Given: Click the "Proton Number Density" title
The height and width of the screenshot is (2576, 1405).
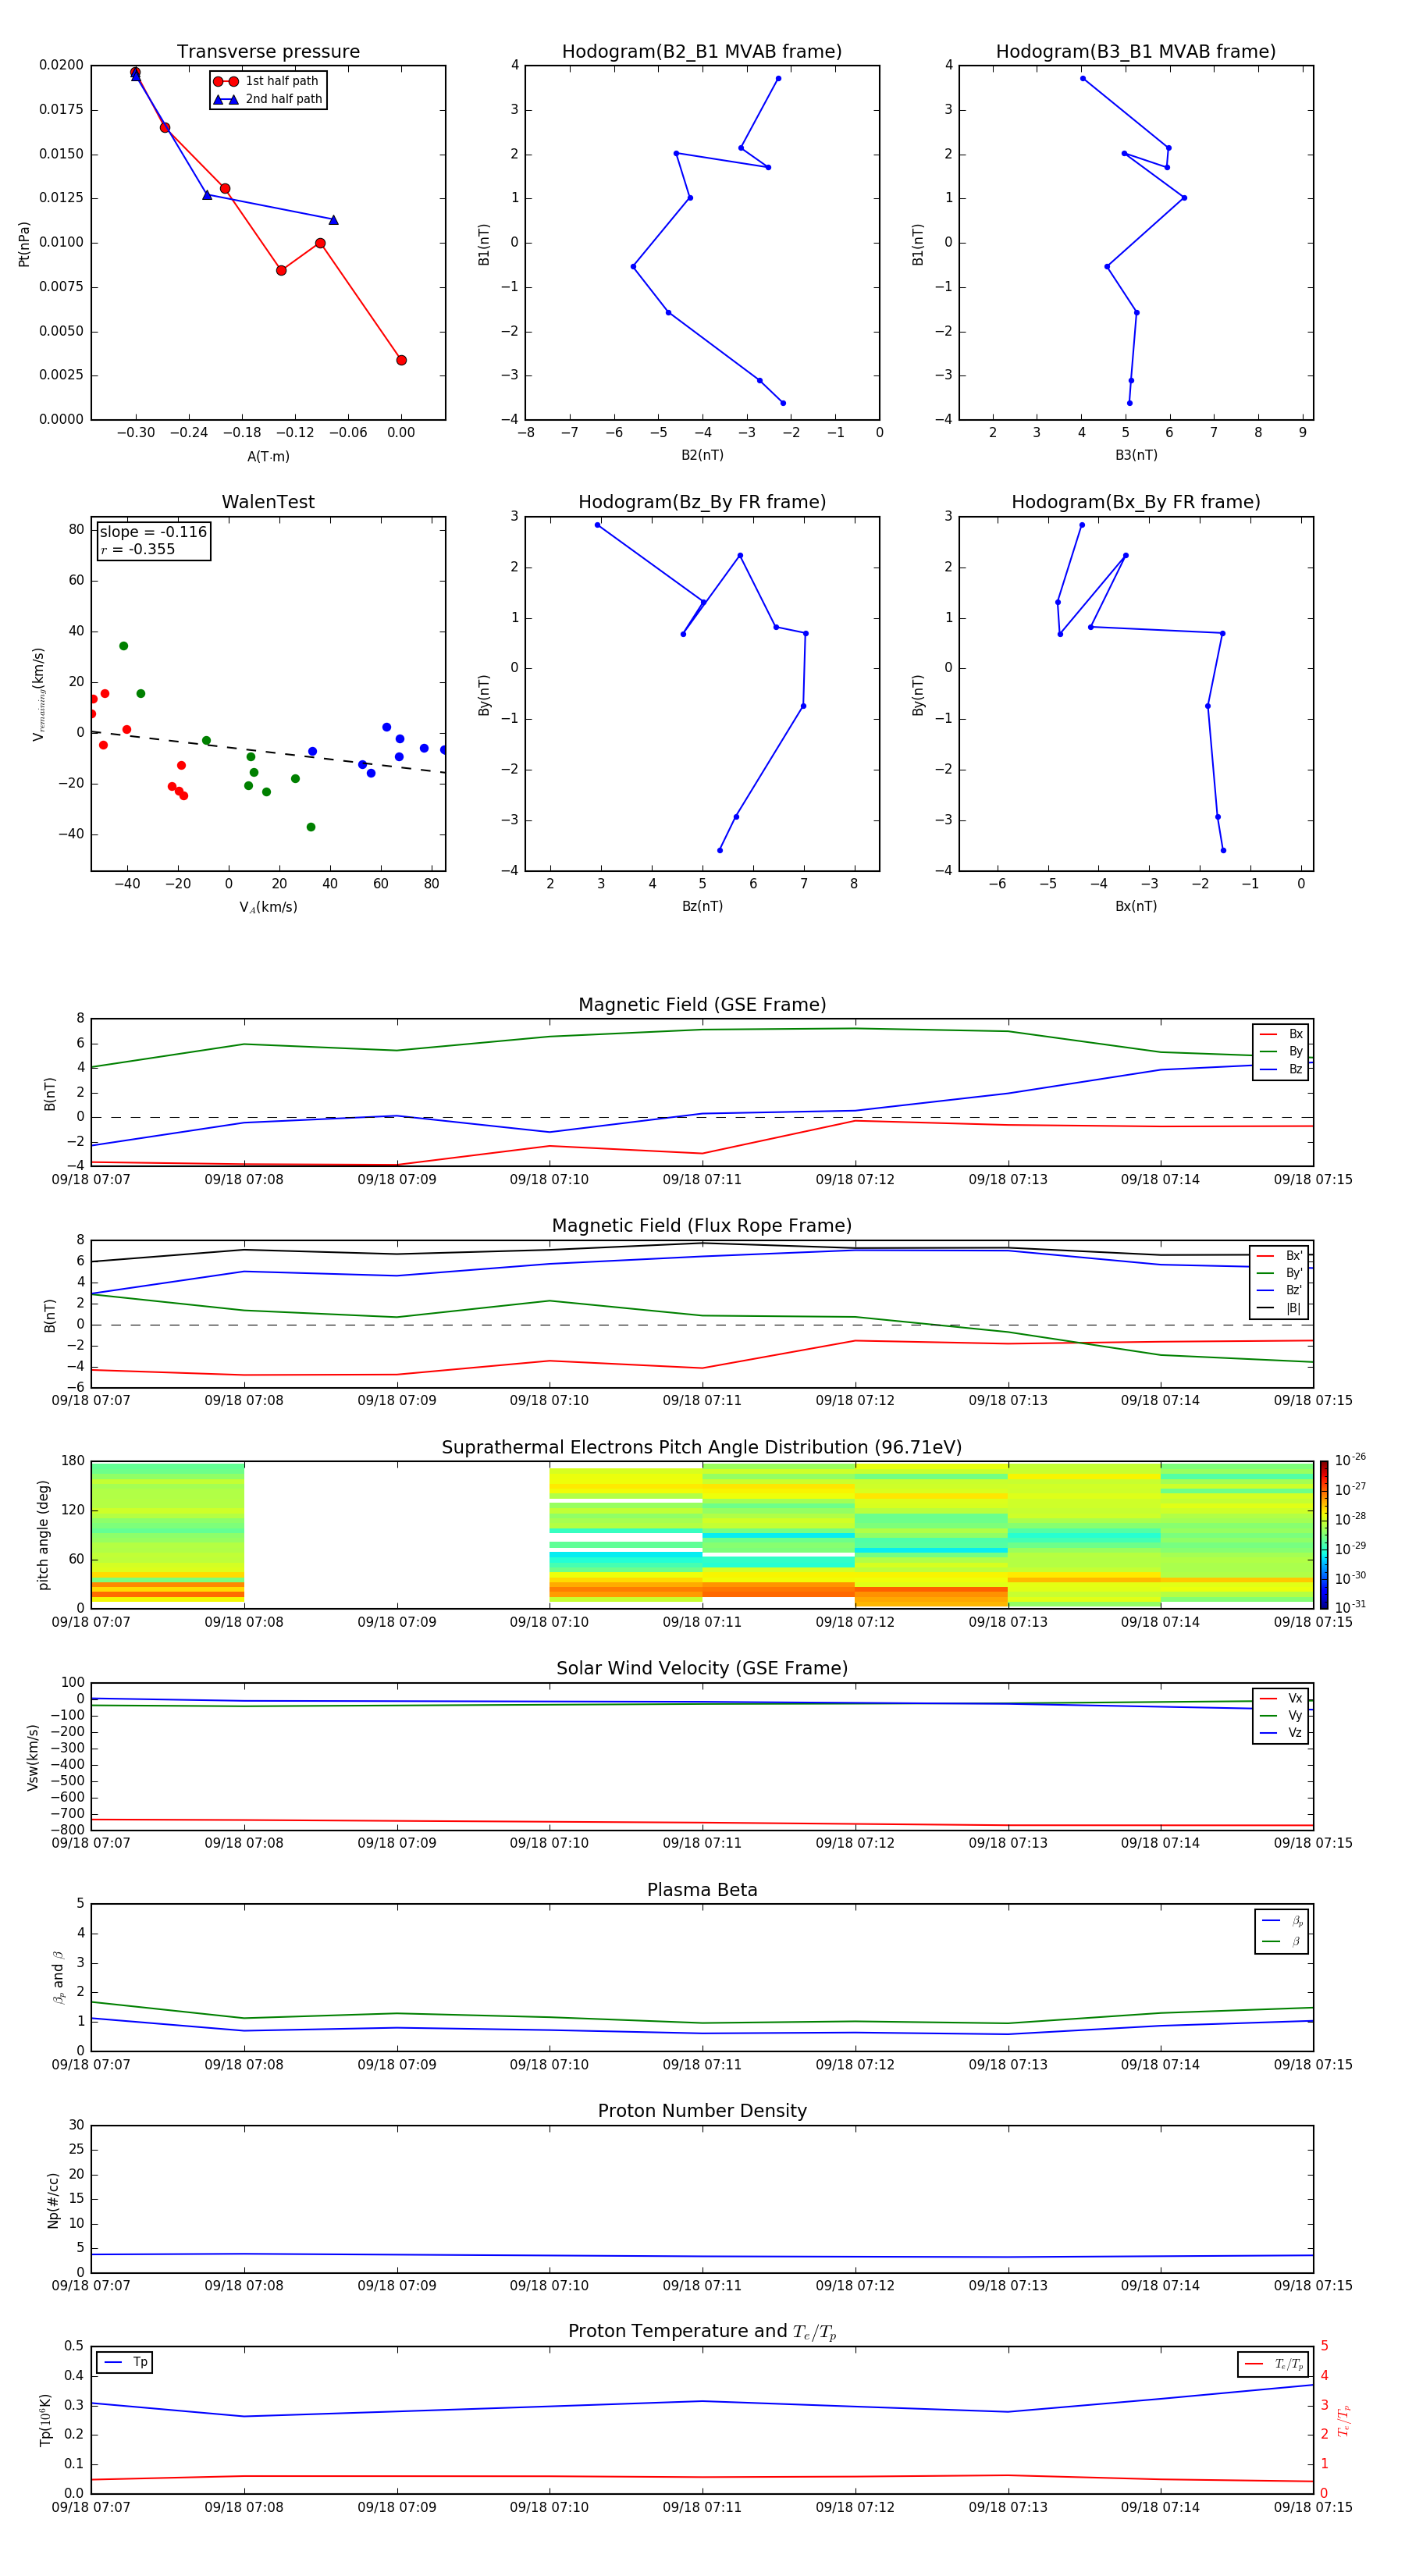Looking at the screenshot, I should 702,2111.
